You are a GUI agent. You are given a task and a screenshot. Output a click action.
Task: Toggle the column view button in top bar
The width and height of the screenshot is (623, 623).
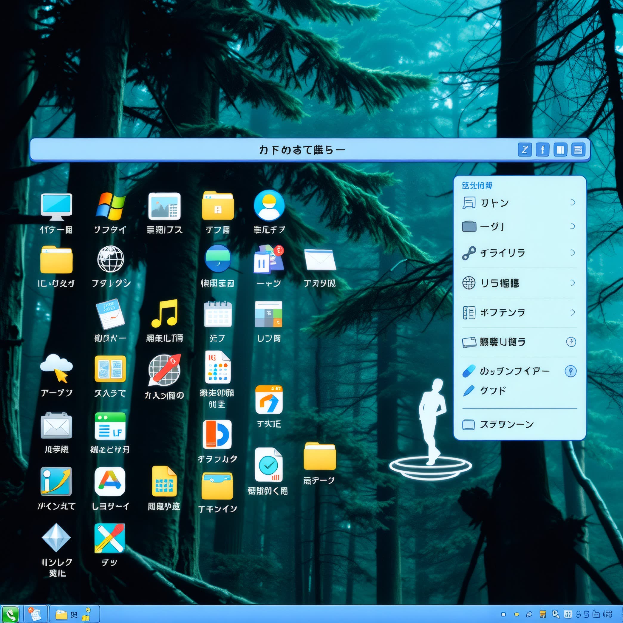(560, 150)
